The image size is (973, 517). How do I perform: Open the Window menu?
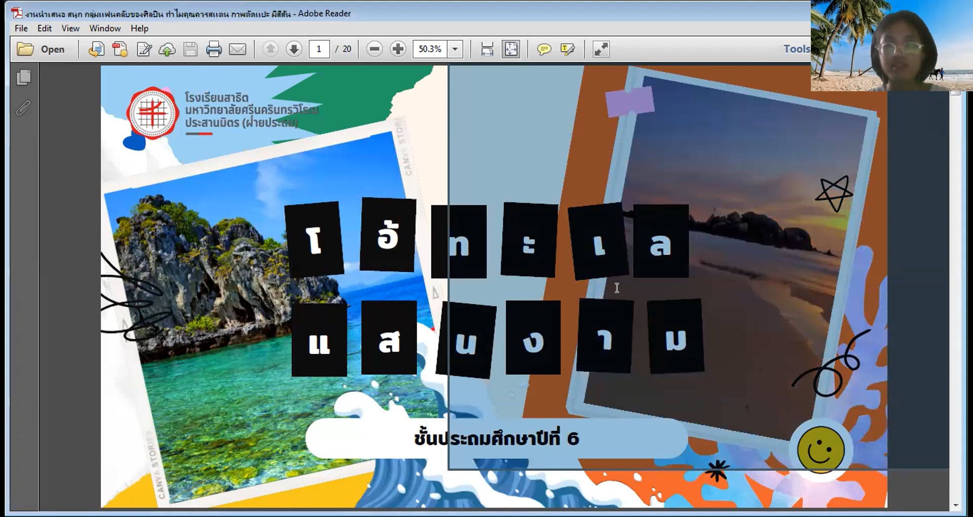pyautogui.click(x=105, y=28)
